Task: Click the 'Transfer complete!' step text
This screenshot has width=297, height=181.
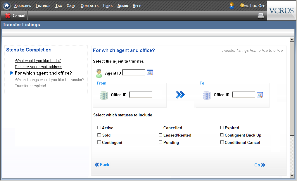Action: [x=30, y=86]
